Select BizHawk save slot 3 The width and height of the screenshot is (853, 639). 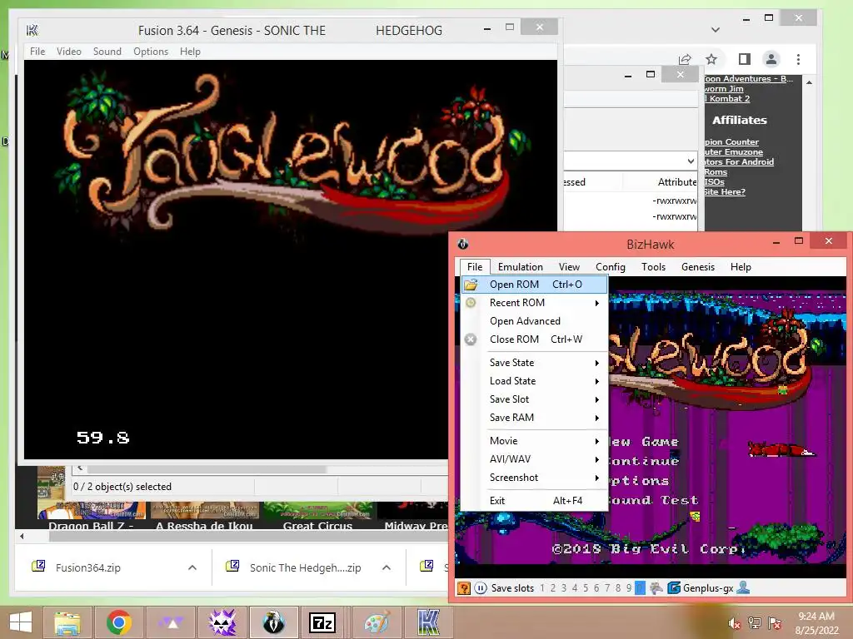pos(564,588)
